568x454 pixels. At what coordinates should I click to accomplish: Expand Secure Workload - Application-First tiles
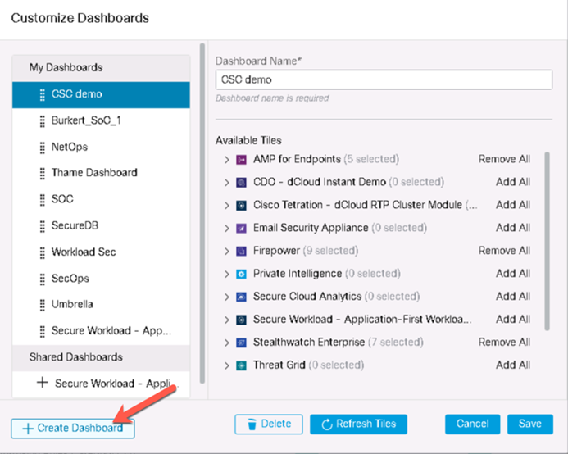click(227, 320)
